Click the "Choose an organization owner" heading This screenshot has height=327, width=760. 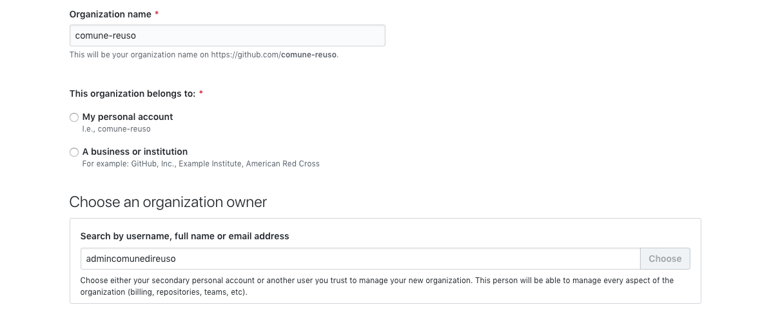click(x=168, y=202)
